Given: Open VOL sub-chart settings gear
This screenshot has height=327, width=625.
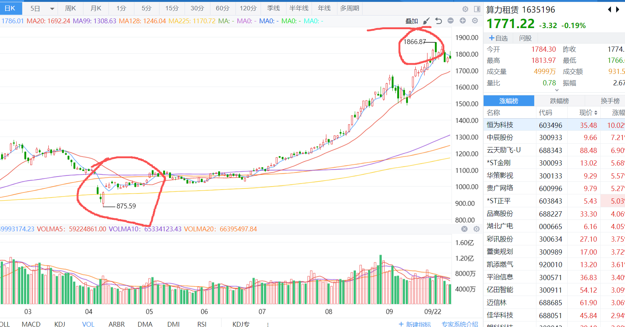Looking at the screenshot, I should click(477, 229).
